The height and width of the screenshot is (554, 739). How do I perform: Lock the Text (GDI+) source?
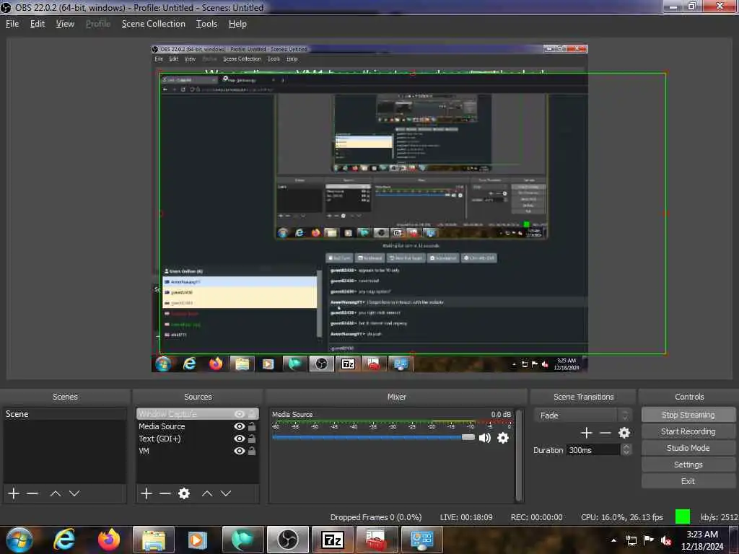tap(252, 439)
